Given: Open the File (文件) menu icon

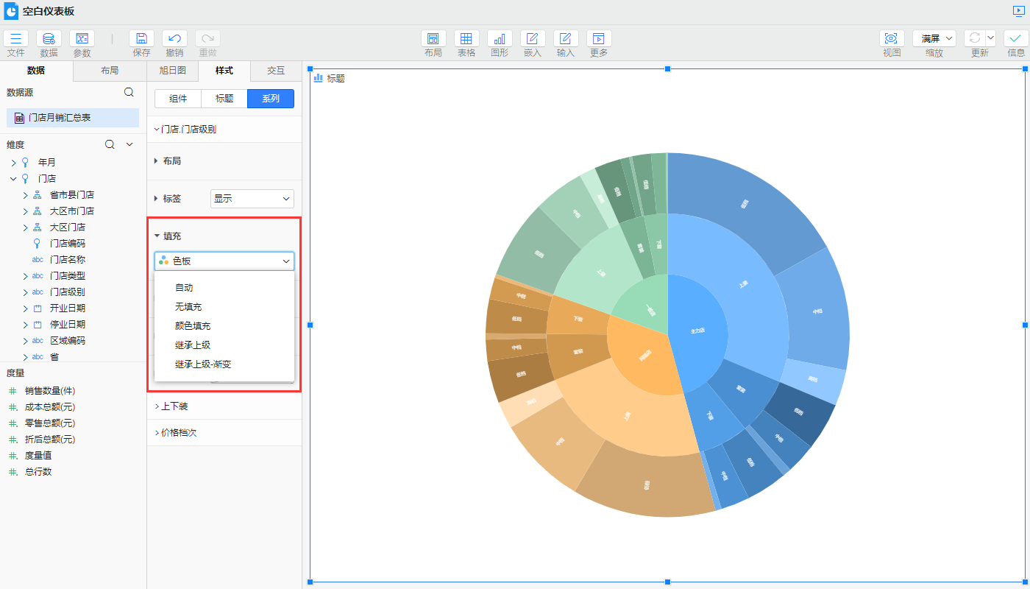Looking at the screenshot, I should tap(15, 39).
